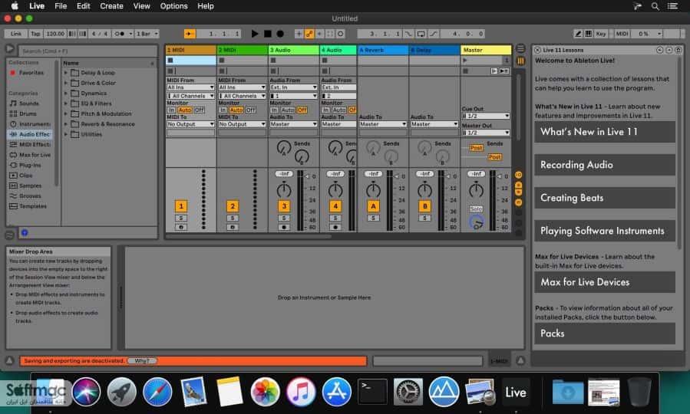Viewport: 690px width, 414px height.
Task: Select Samples category in browser
Action: (x=30, y=186)
